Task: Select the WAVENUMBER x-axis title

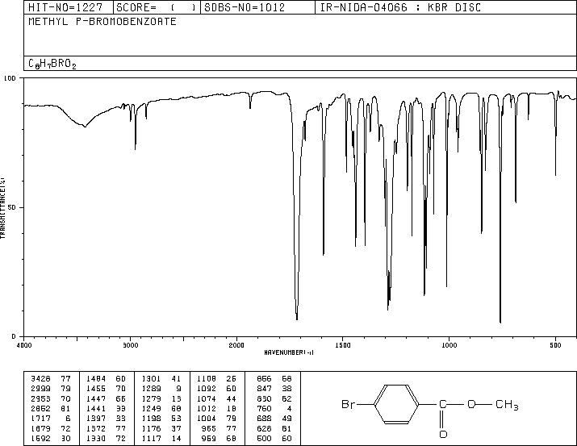Action: point(289,352)
